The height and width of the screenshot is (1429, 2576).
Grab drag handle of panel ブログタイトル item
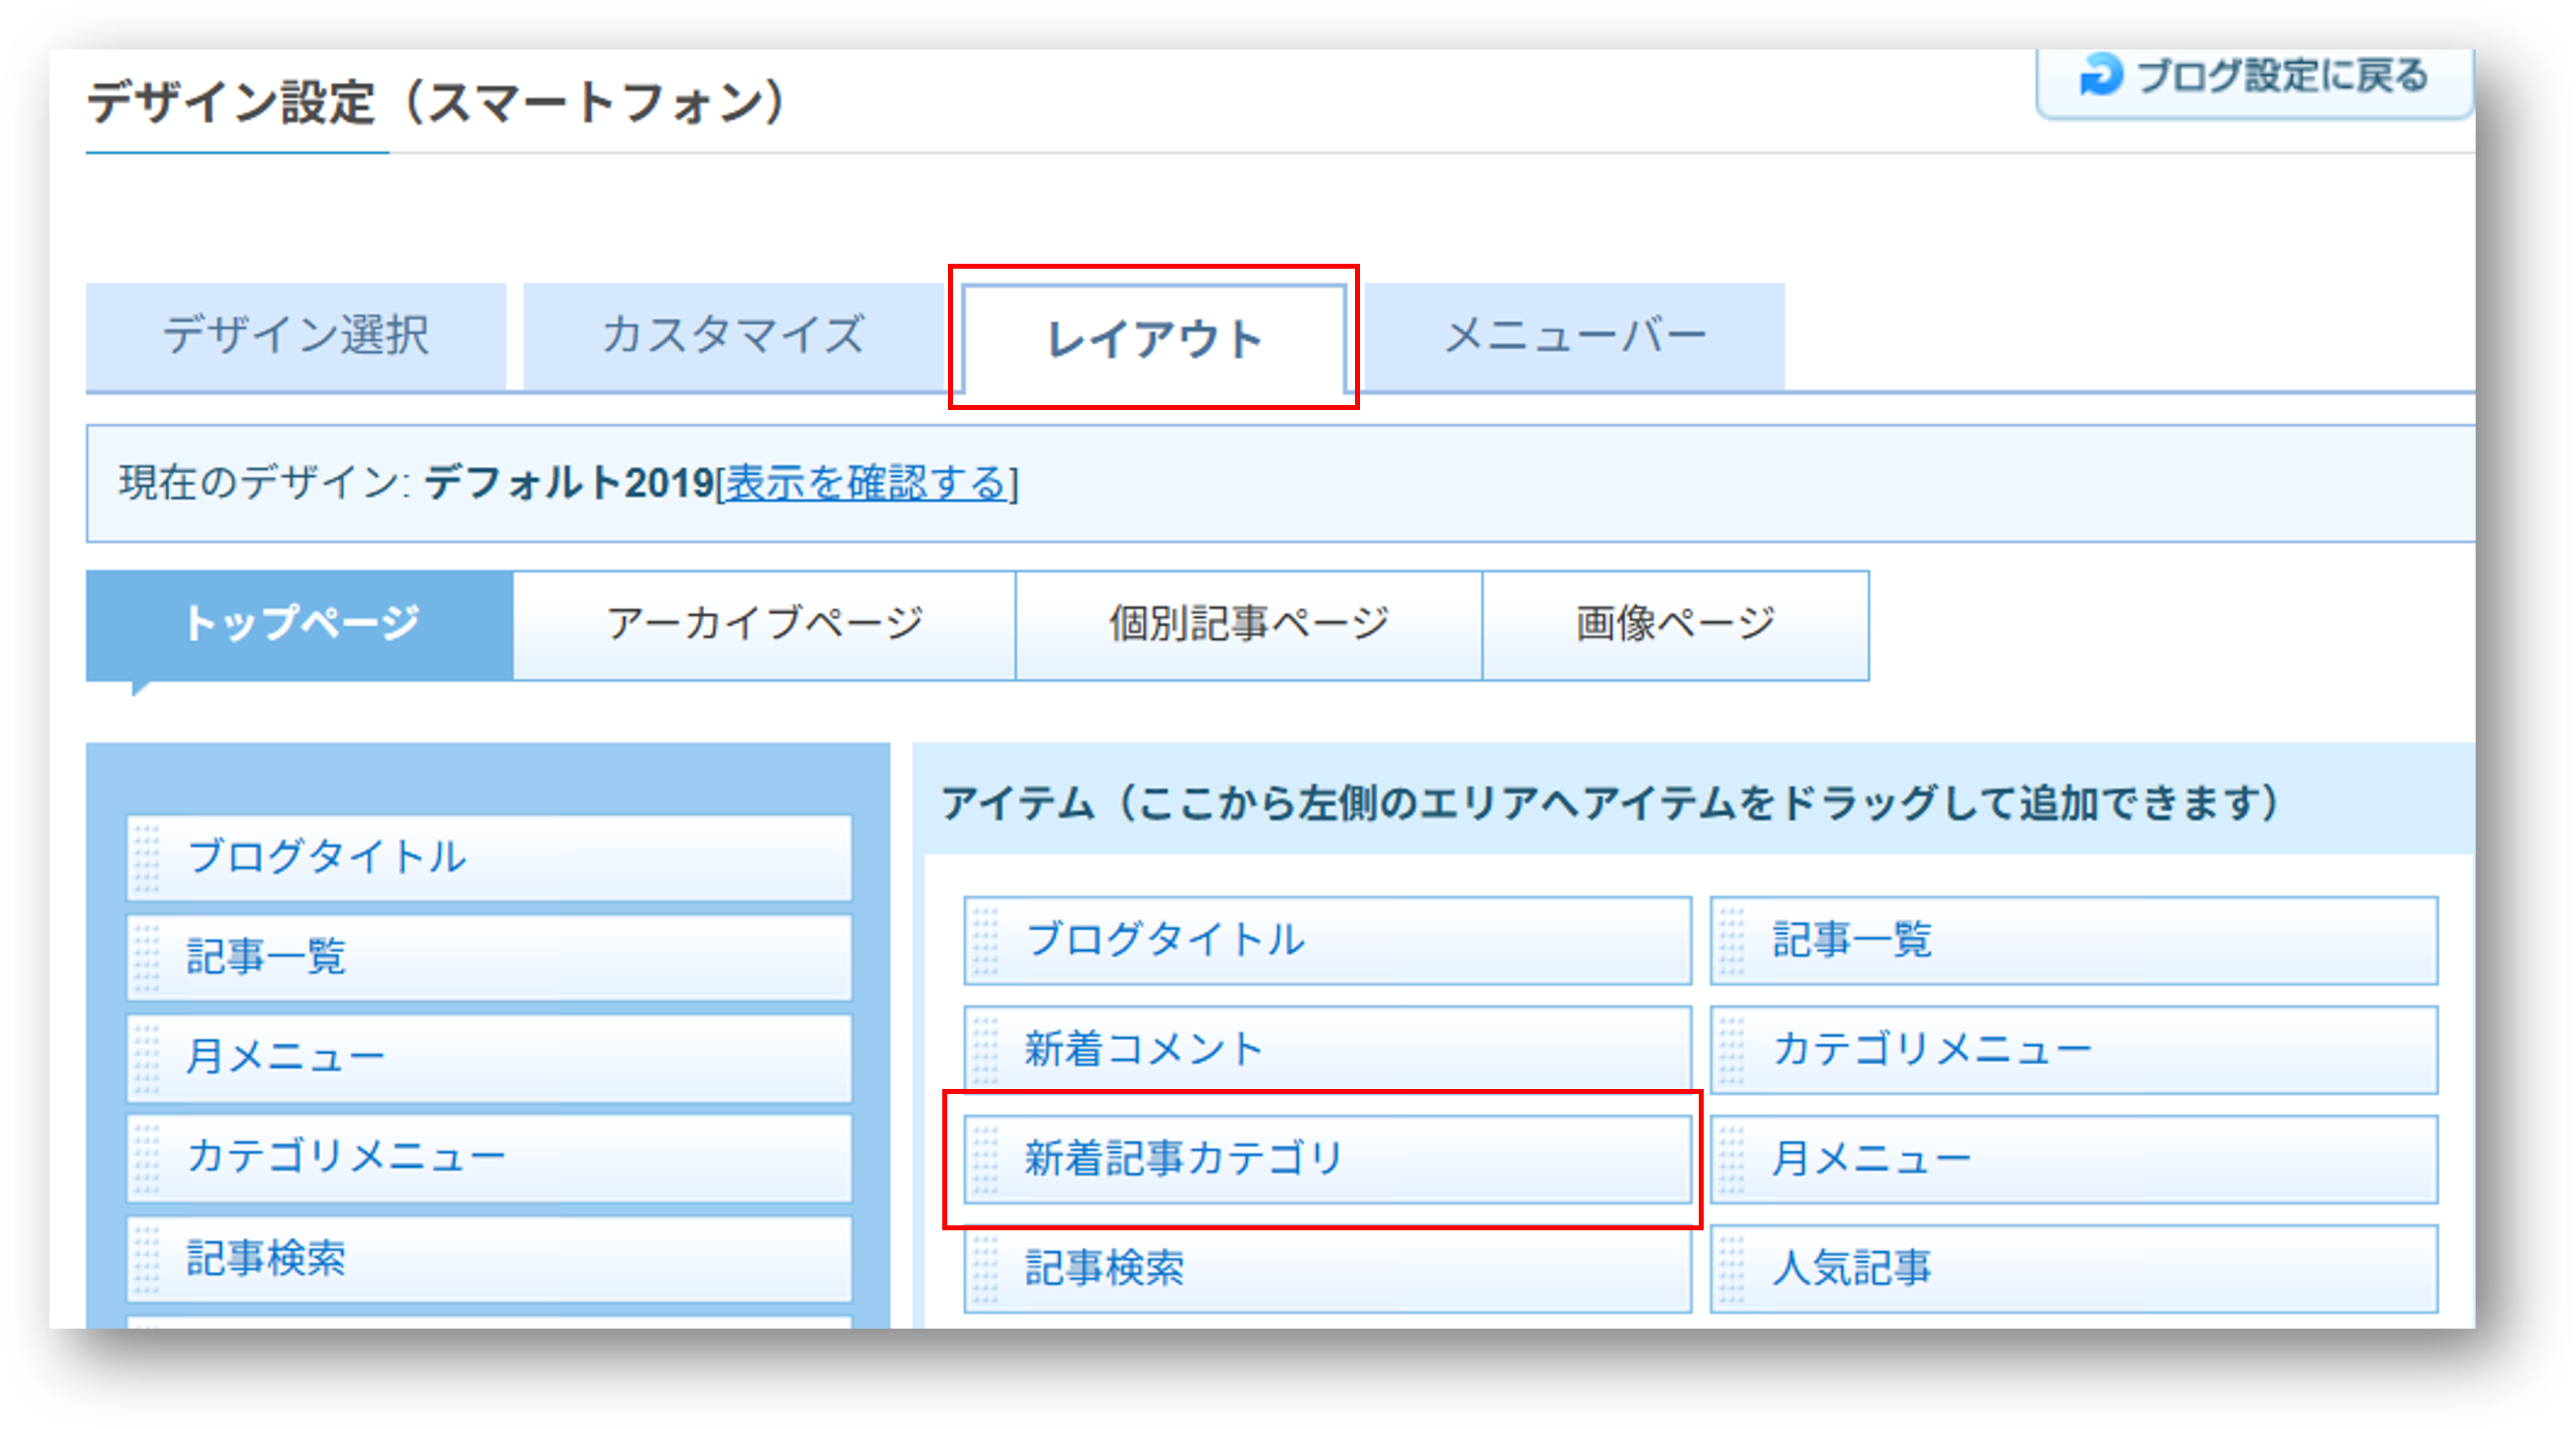tap(985, 940)
